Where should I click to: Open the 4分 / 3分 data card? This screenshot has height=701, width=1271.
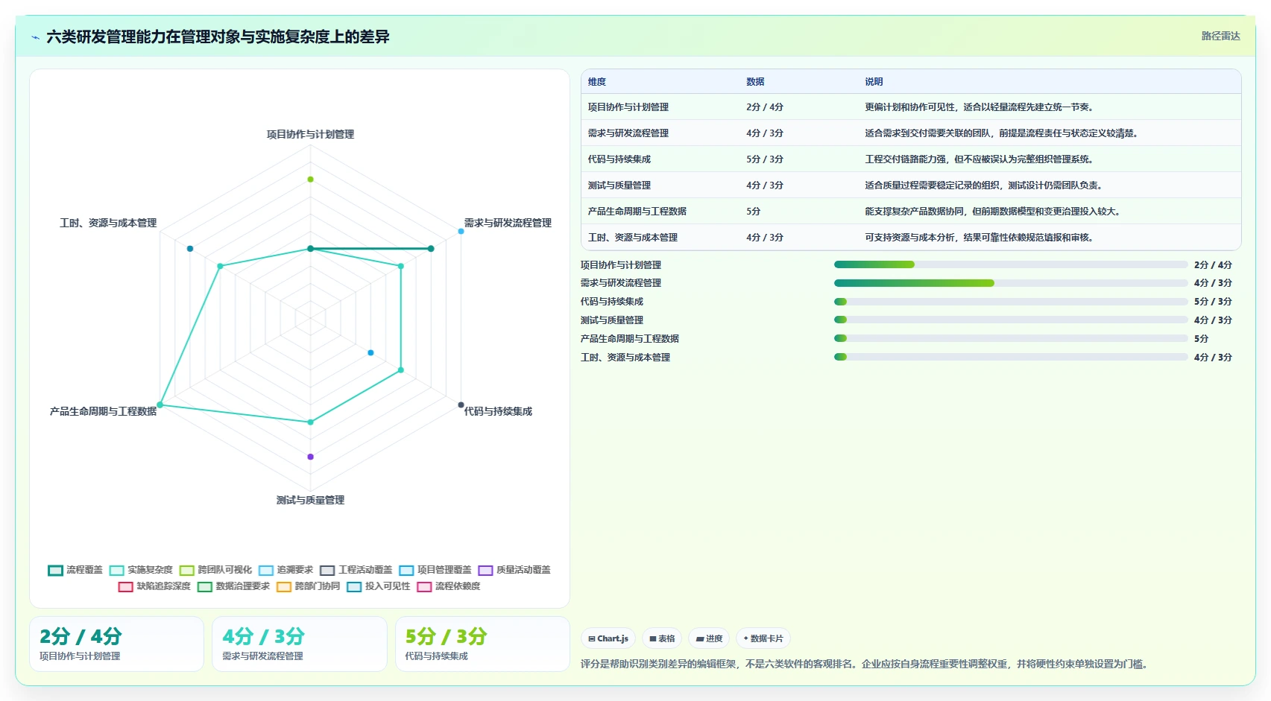tap(300, 644)
